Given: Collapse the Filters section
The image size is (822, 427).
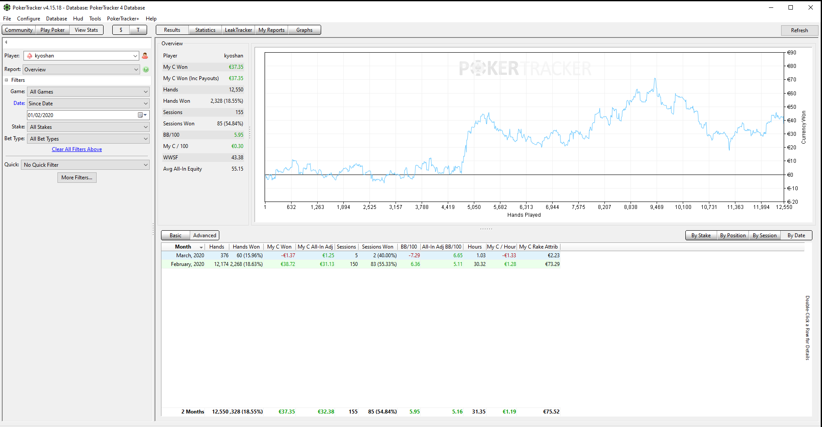Looking at the screenshot, I should (7, 80).
